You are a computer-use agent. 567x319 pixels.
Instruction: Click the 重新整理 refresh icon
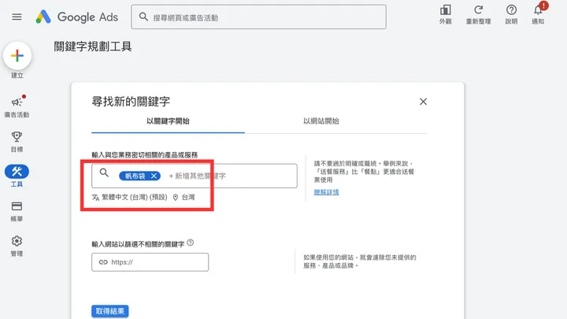click(x=478, y=14)
